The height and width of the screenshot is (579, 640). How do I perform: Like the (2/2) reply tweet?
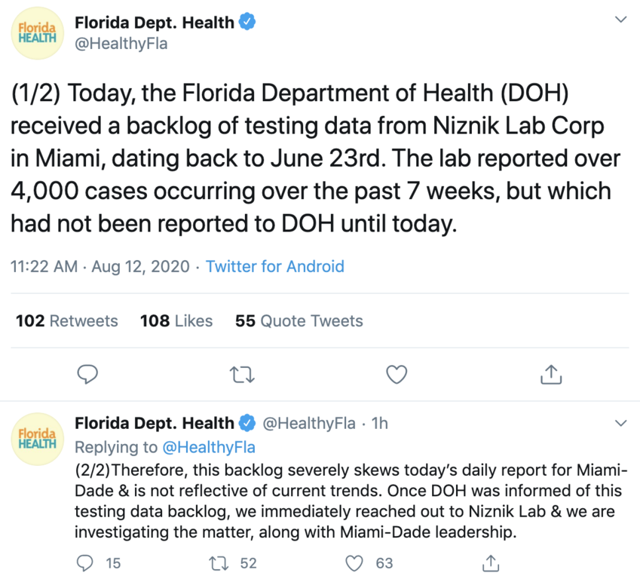pos(355,562)
